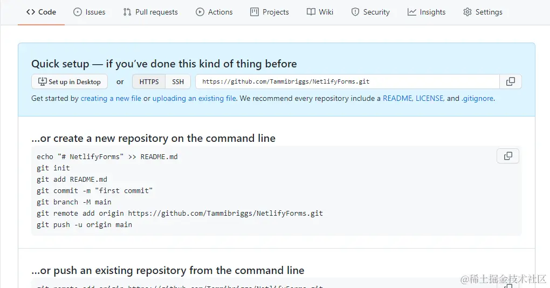The width and height of the screenshot is (550, 288).
Task: Click the 'git commit -m "first commit"' line
Action: pyautogui.click(x=95, y=190)
